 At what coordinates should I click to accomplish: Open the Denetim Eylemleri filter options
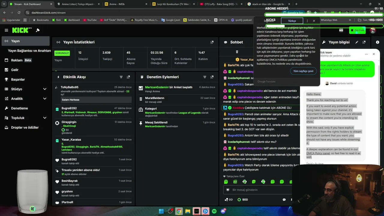[x=205, y=77]
